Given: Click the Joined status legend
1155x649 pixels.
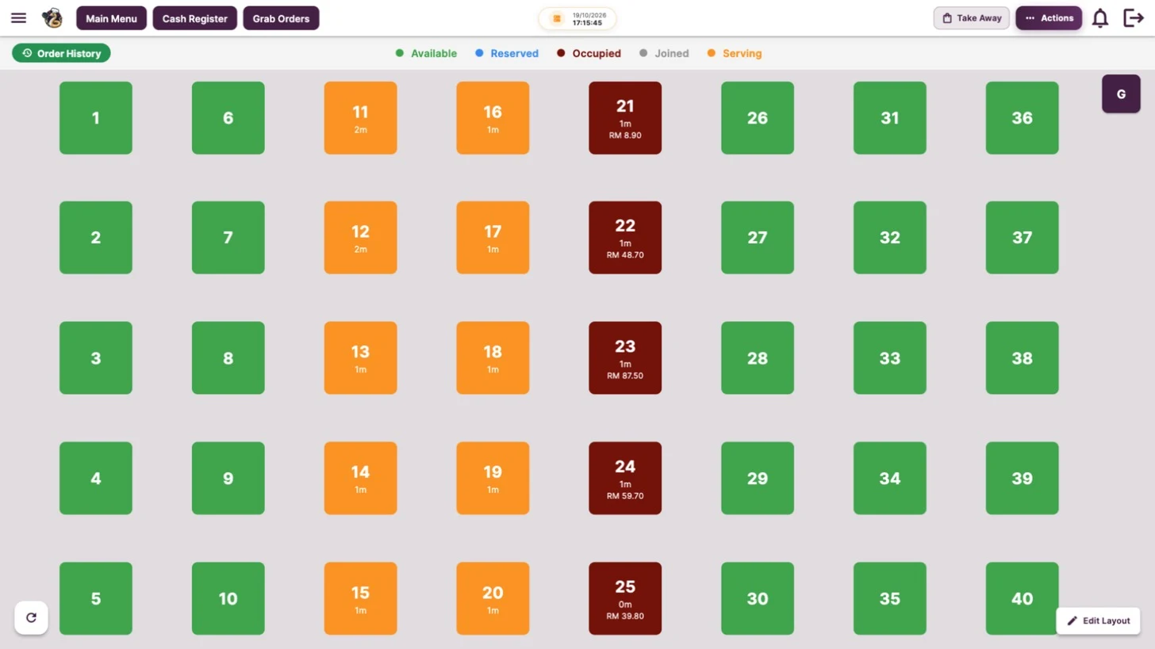Looking at the screenshot, I should (664, 54).
